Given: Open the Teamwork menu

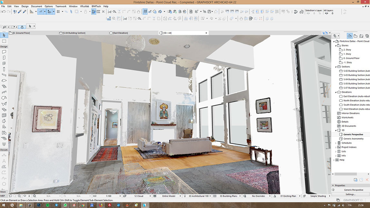Looking at the screenshot, I should pos(61,6).
